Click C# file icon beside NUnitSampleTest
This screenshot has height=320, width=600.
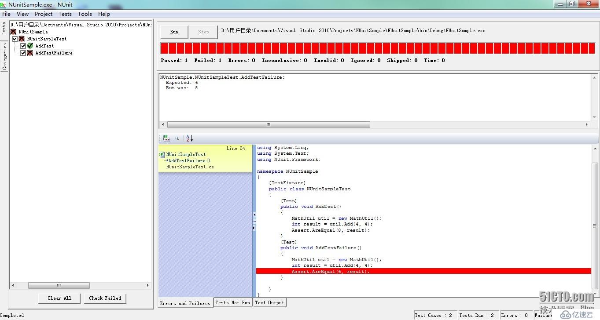coord(162,155)
